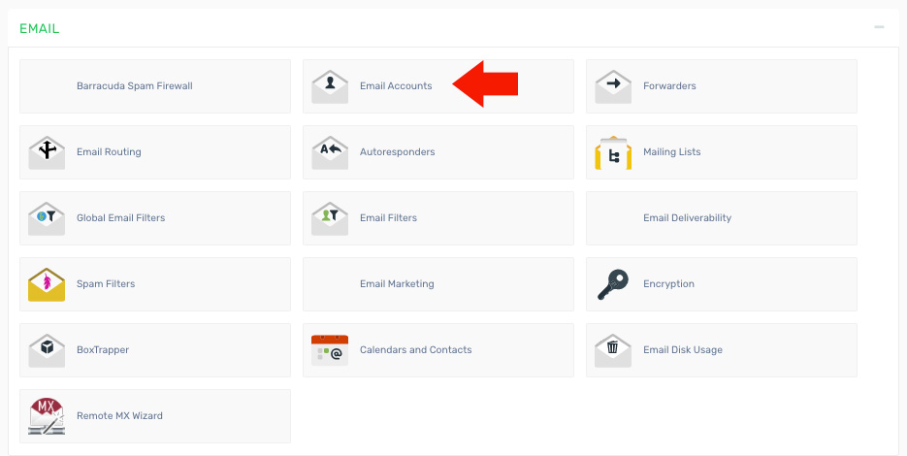Click the Calendars and Contacts icon

coord(330,350)
